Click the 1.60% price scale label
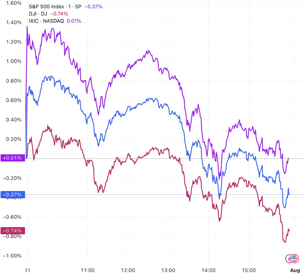This screenshot has height=275, width=305. pos(14,3)
